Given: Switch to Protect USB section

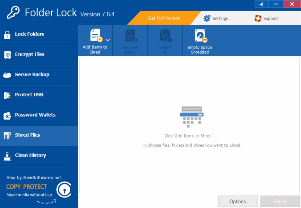Looking at the screenshot, I should [39, 95].
